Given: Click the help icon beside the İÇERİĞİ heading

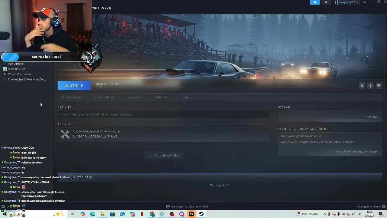Looking at the screenshot, I should coord(90,177).
